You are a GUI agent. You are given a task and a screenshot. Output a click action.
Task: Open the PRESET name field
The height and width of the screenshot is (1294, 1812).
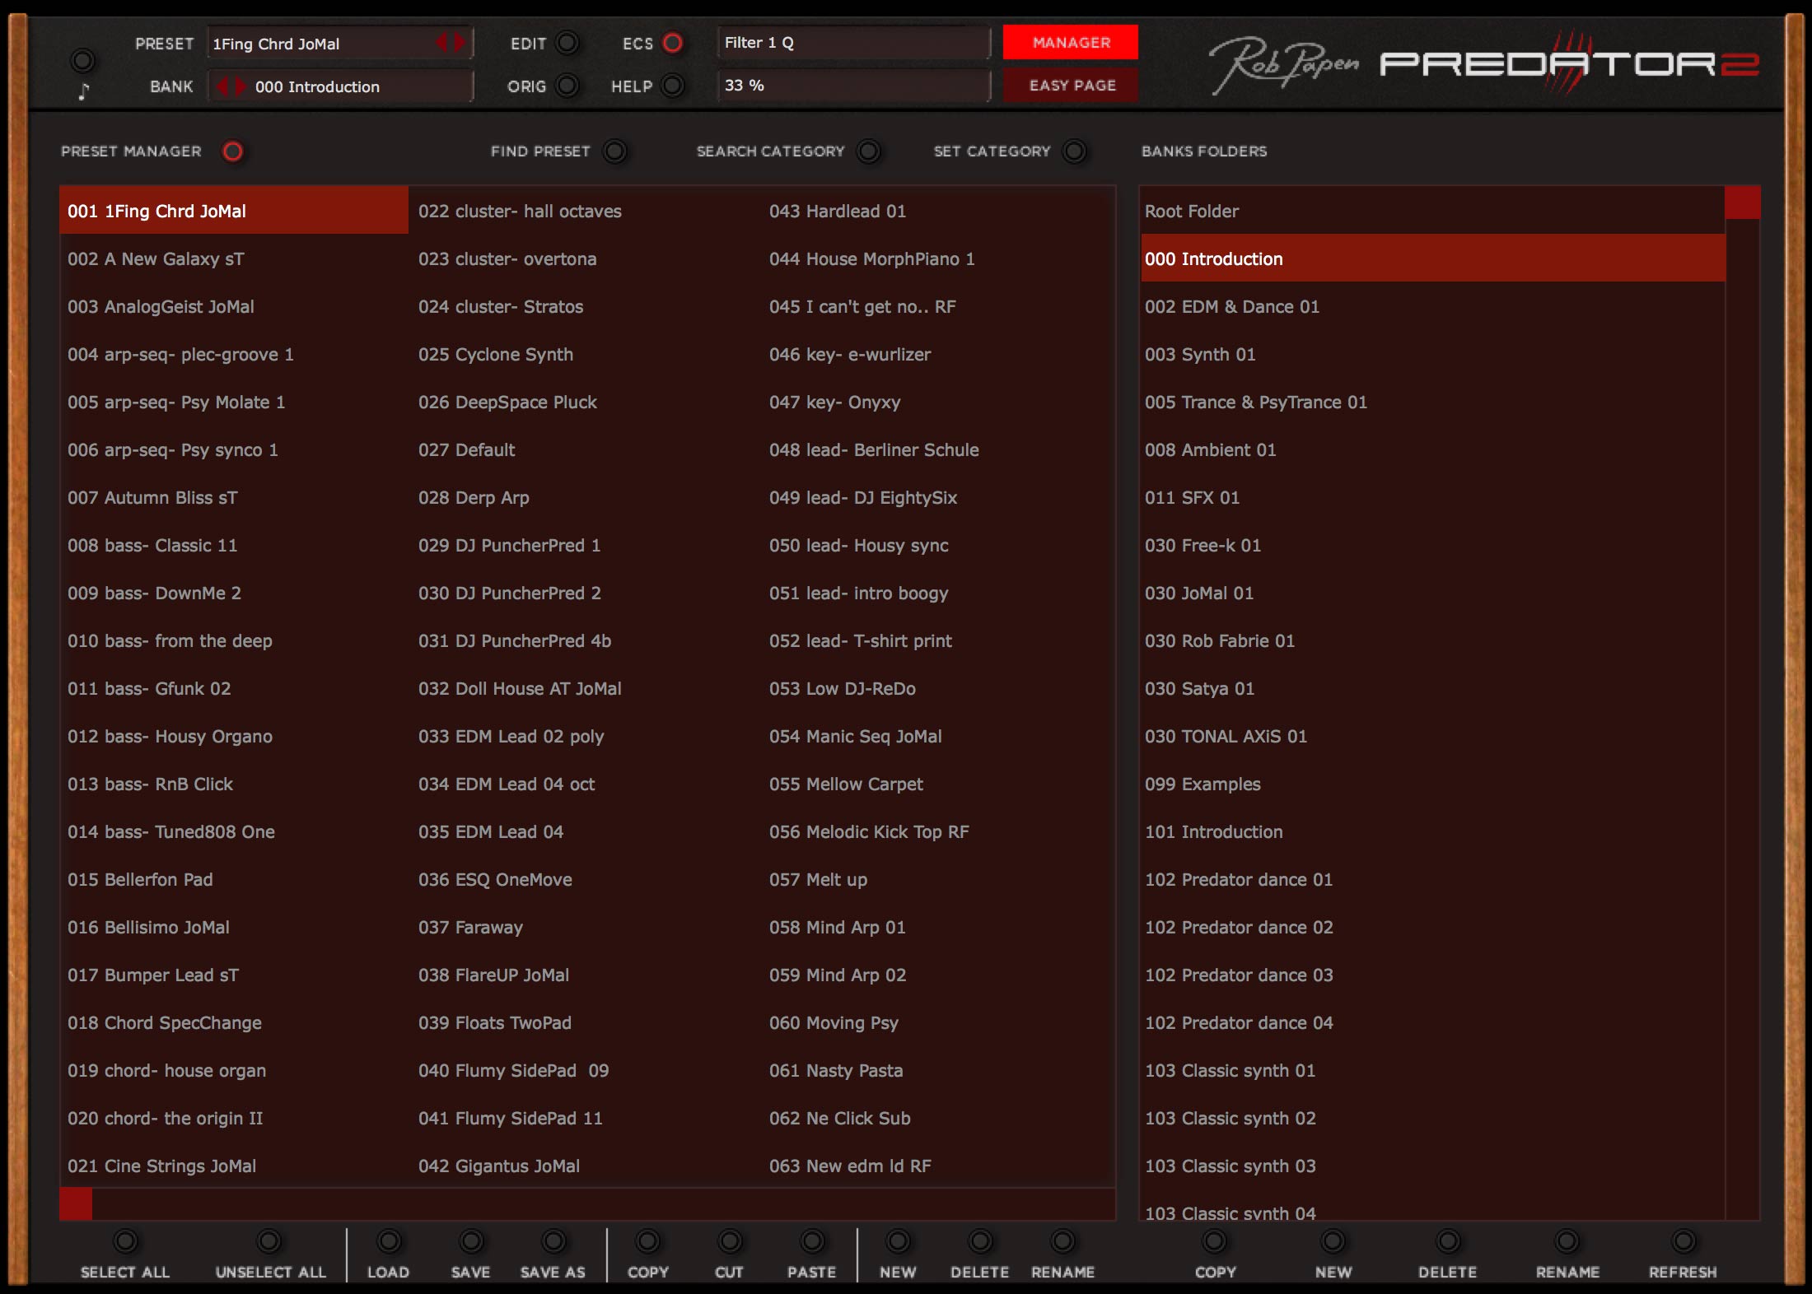point(340,43)
